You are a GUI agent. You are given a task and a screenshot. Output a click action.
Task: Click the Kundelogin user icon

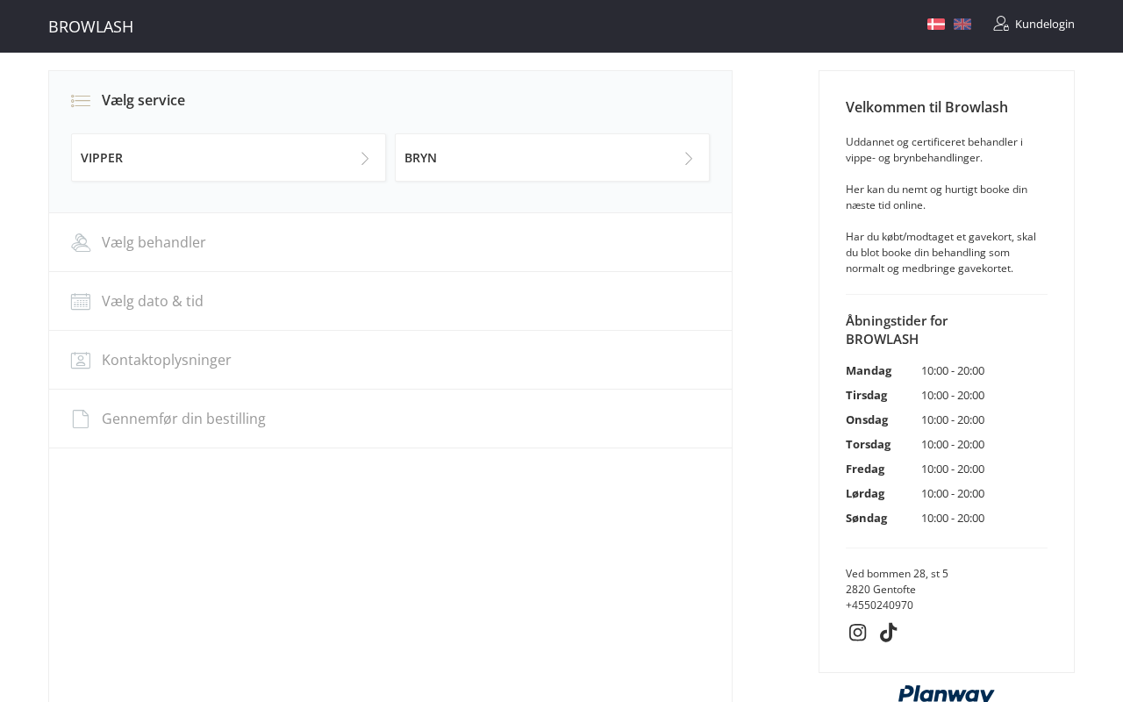click(x=1001, y=24)
